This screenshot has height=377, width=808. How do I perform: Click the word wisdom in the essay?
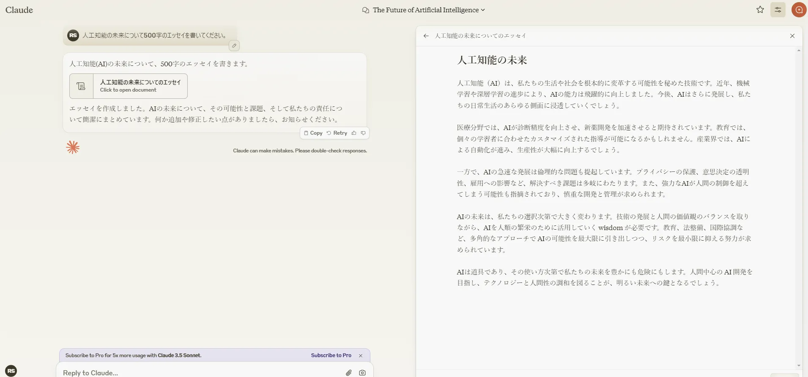tap(611, 228)
